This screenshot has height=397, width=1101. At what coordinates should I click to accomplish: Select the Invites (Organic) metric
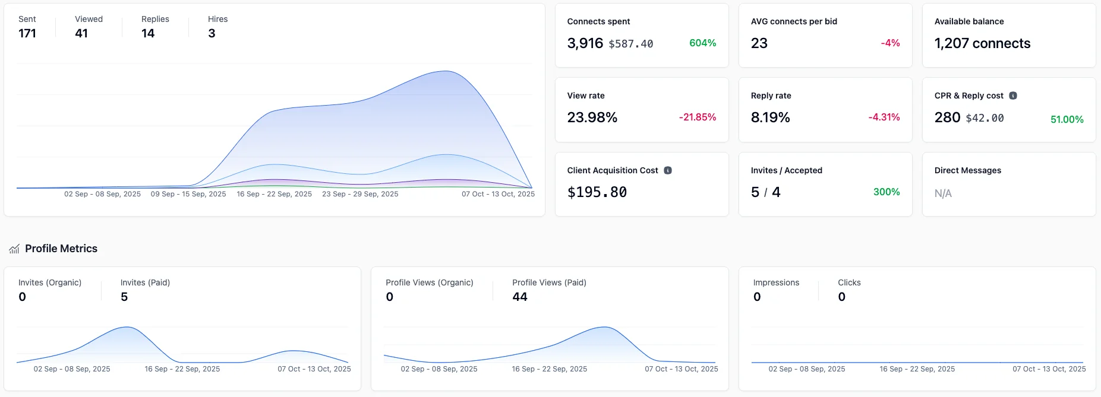(x=50, y=290)
